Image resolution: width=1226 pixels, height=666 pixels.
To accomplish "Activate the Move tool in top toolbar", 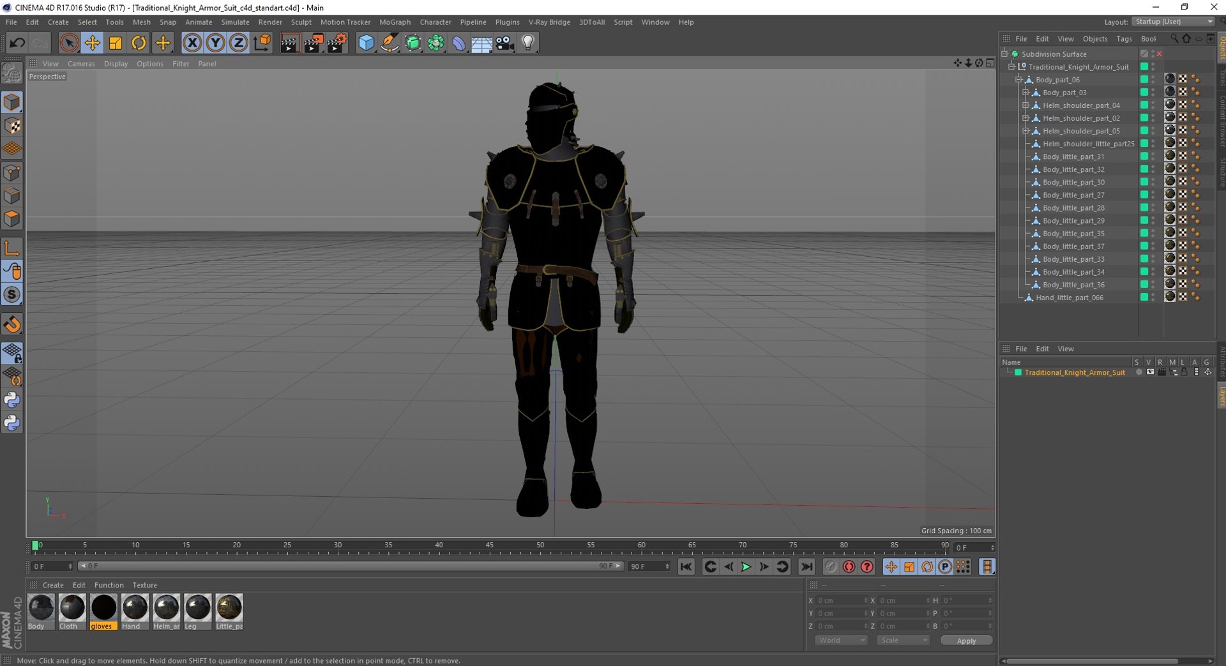I will tap(92, 43).
